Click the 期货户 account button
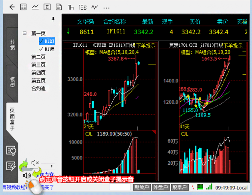Viewport: 252px width, 195px height. pyautogui.click(x=142, y=187)
